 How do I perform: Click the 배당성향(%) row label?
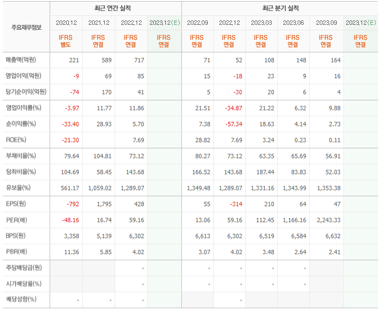(x=21, y=299)
